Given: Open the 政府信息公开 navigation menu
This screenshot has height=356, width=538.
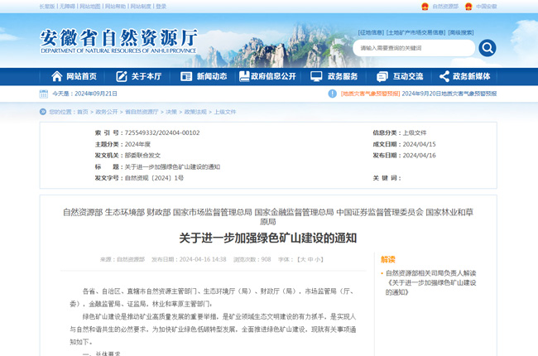Looking at the screenshot, I should pyautogui.click(x=273, y=76).
